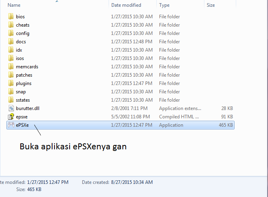Click the 'File folder' type of idx row
The height and width of the screenshot is (197, 268).
pyautogui.click(x=169, y=50)
